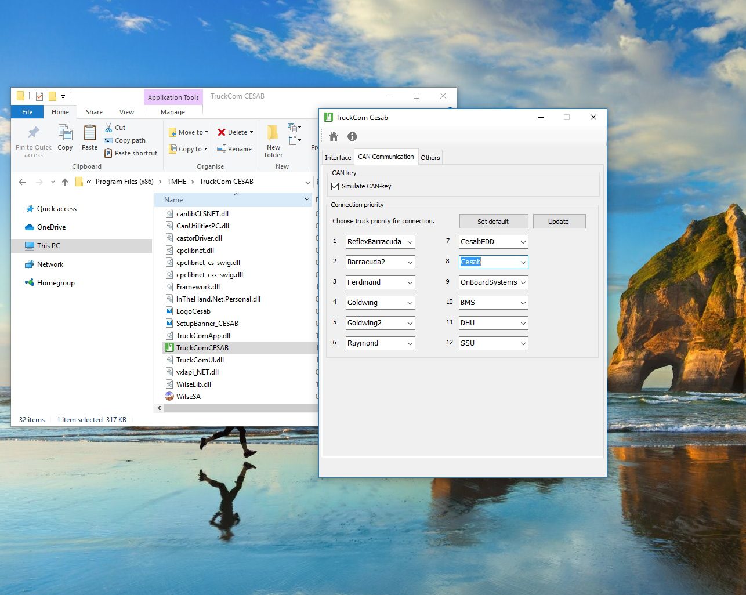Click the Pin to Quick access icon
The width and height of the screenshot is (746, 595).
pos(34,133)
